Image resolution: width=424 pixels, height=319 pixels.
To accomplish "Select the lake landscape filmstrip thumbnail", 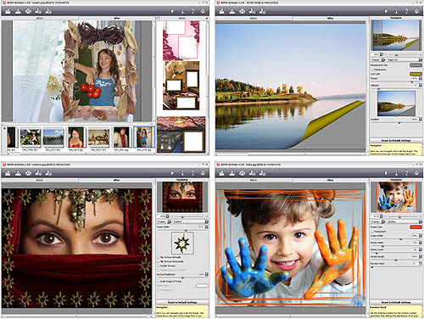I will point(53,137).
